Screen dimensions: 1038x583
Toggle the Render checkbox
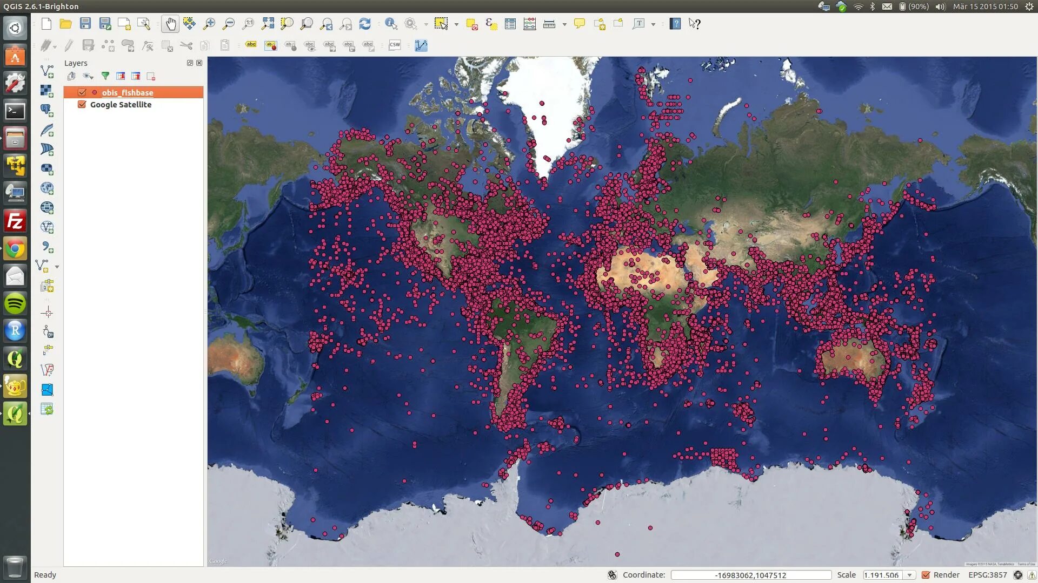coord(926,575)
